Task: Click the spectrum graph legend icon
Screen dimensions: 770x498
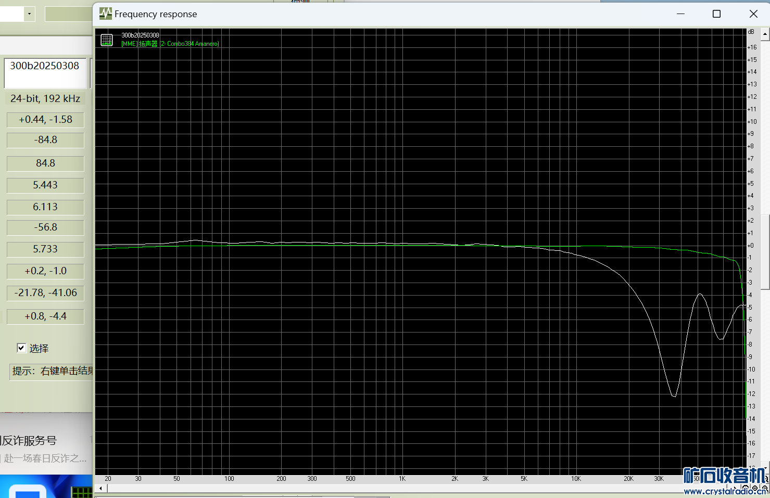Action: pos(107,40)
